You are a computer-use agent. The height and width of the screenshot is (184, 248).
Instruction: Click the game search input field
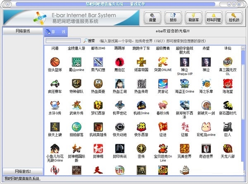[63, 41]
